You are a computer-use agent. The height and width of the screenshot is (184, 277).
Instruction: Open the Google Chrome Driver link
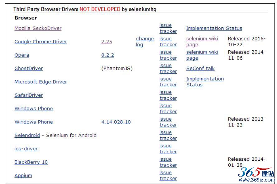tap(41, 42)
